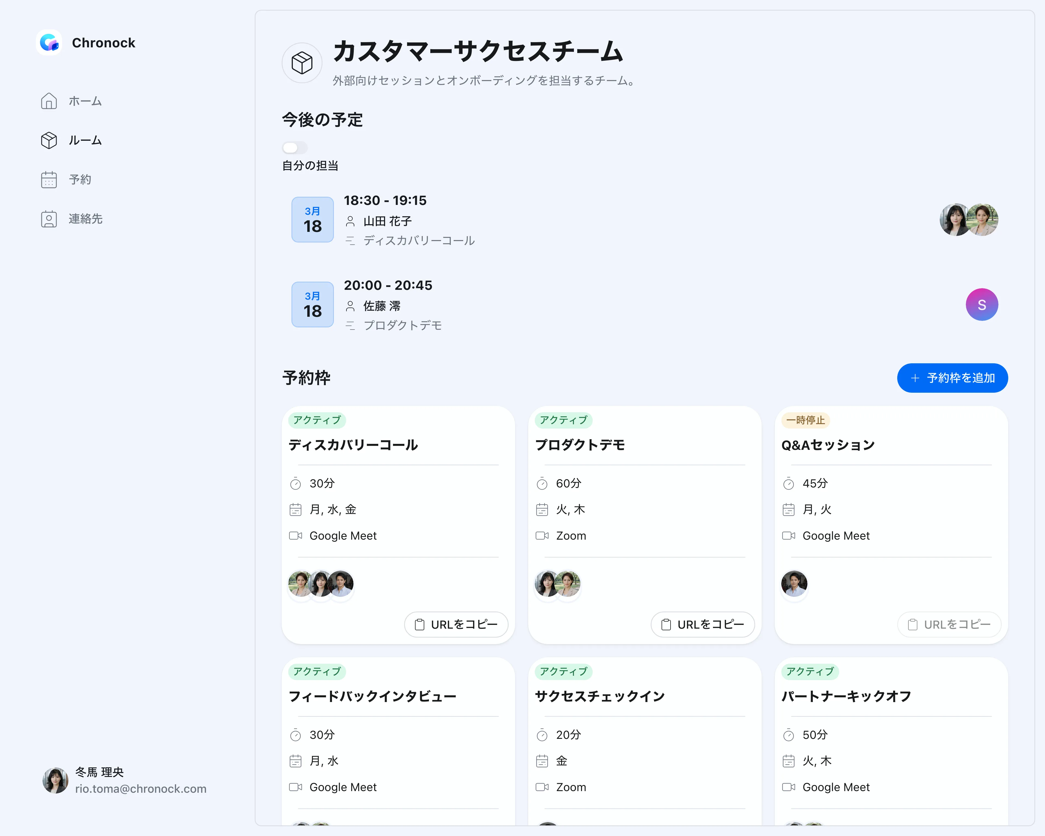Open the 冬馬 理央 user profile
1045x836 pixels.
pos(124,780)
